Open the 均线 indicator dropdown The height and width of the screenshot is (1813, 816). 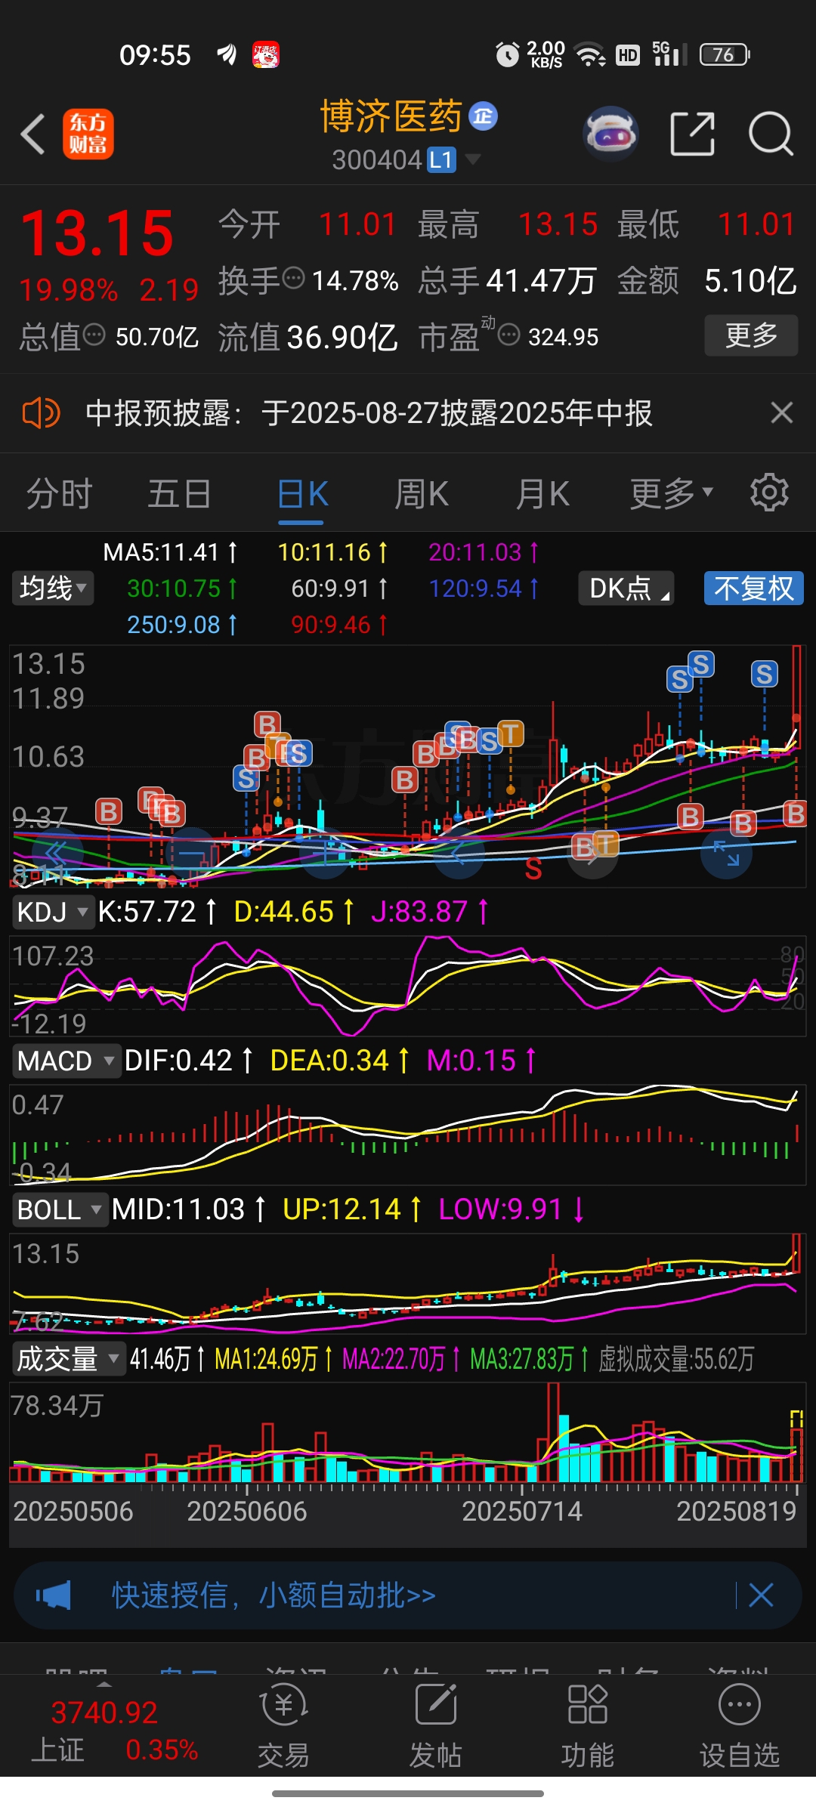click(53, 588)
